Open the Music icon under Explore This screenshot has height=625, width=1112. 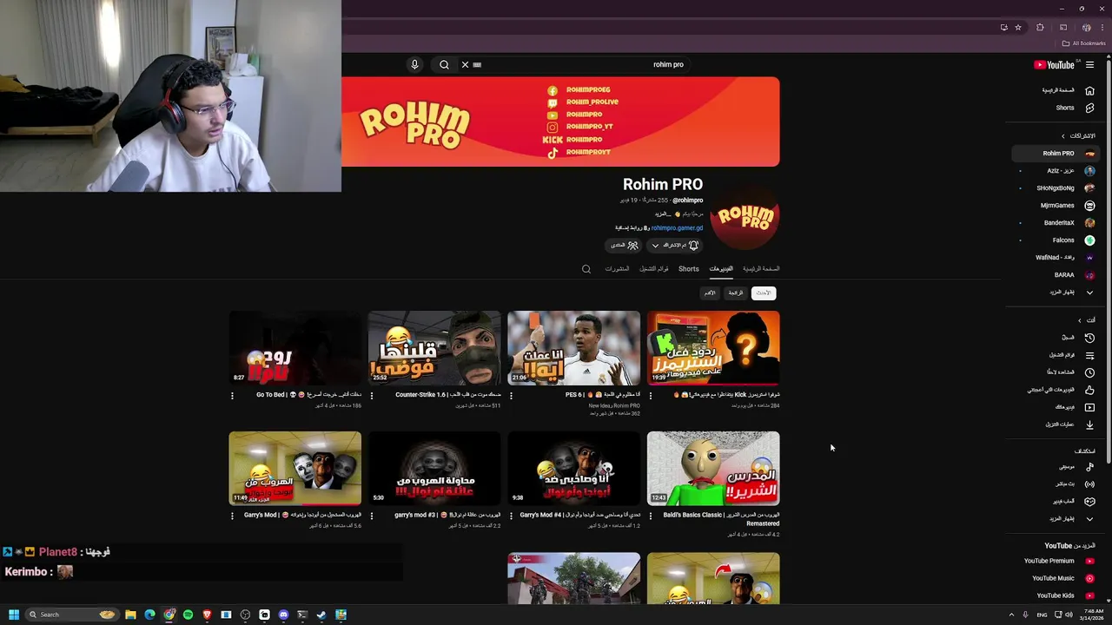[1089, 467]
